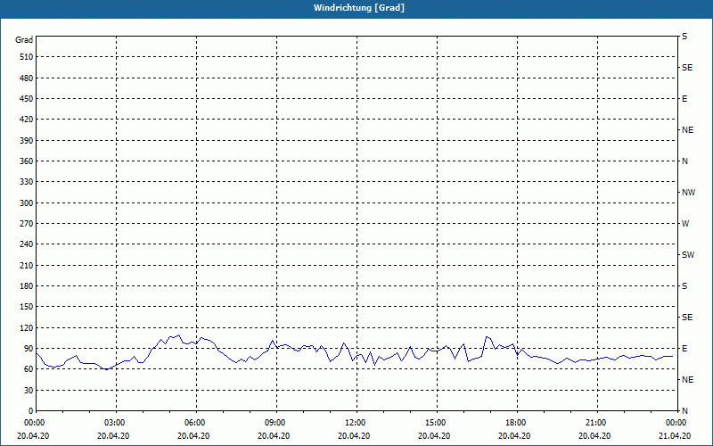The image size is (713, 446).
Task: Select the 150 y-axis value
Action: coord(27,307)
